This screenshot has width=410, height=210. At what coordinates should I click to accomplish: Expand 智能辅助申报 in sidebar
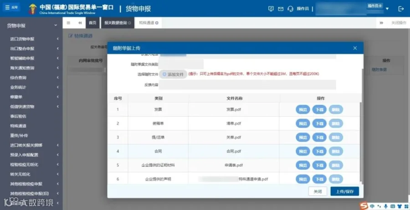[31, 58]
